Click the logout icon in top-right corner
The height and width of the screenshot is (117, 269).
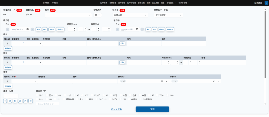click(x=265, y=3)
